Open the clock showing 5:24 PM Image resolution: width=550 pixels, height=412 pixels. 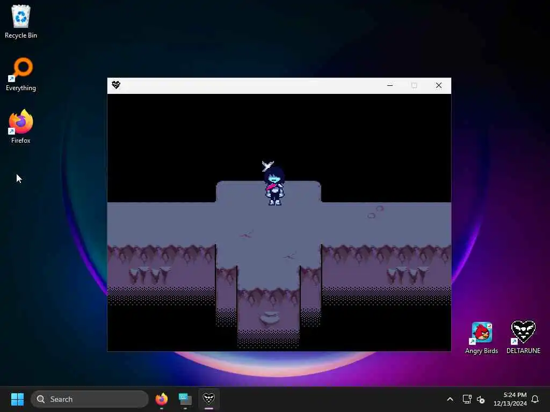(510, 399)
